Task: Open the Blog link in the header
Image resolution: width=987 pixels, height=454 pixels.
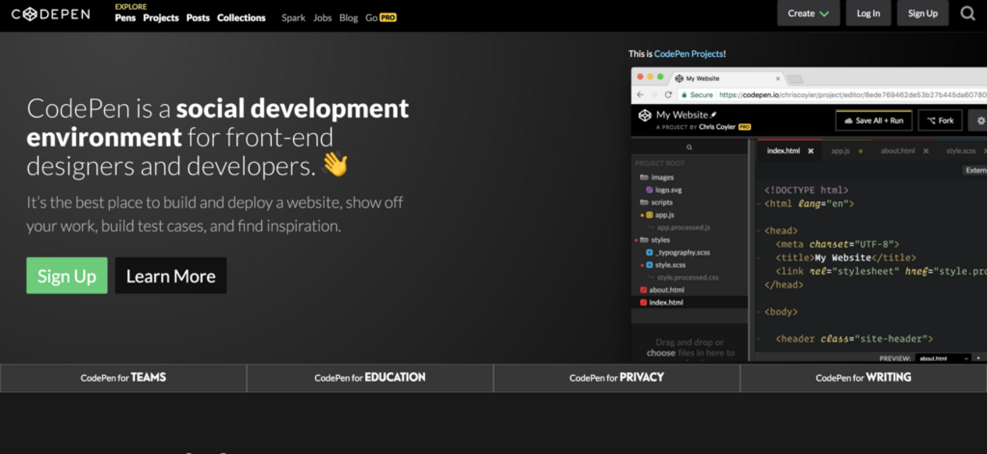Action: point(348,17)
